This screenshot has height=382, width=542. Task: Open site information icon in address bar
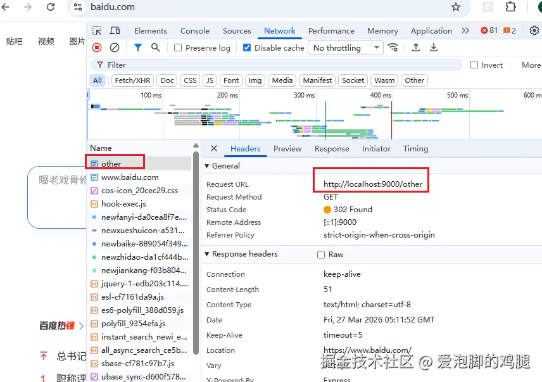coord(78,7)
